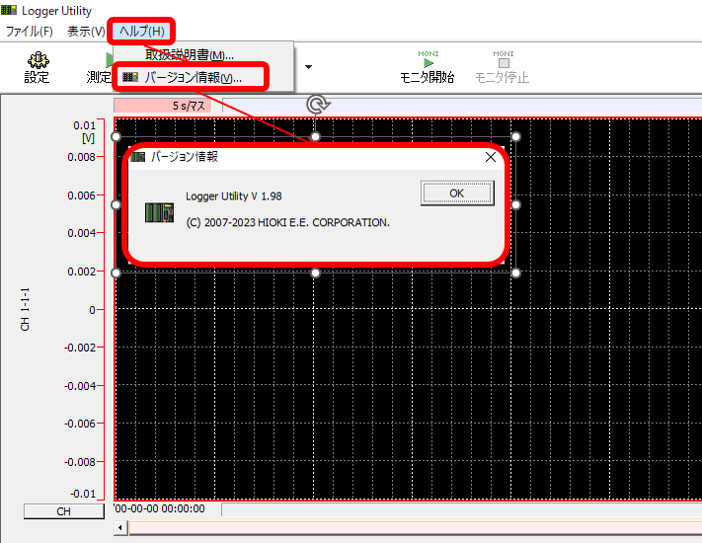
Task: Close the バージョン情報 dialog
Action: pyautogui.click(x=491, y=157)
